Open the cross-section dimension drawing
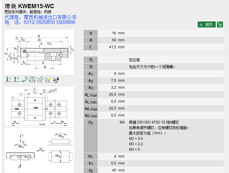The height and width of the screenshot is (173, 229). [x=39, y=52]
